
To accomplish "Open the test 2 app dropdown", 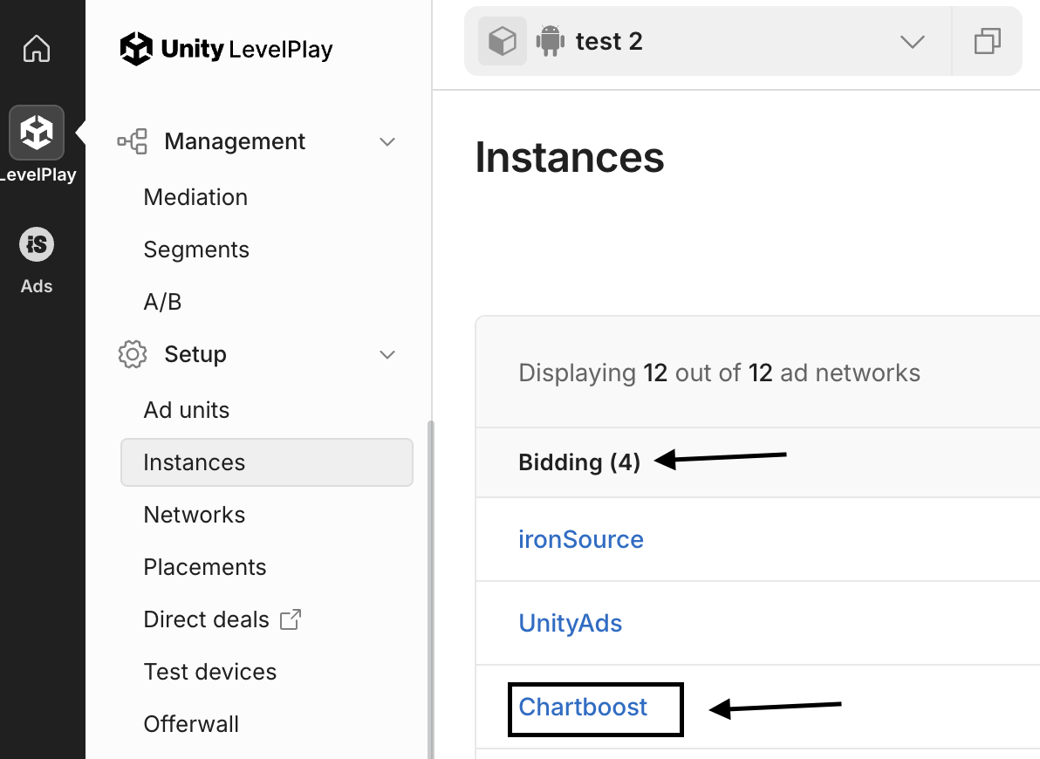I will [912, 42].
